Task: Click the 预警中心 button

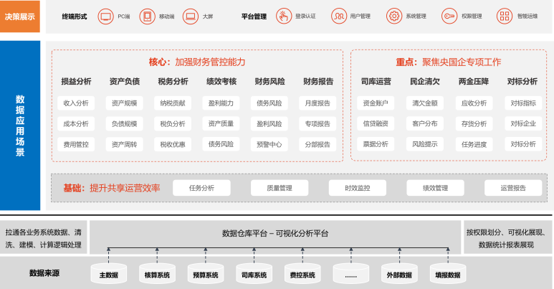Action: click(269, 144)
